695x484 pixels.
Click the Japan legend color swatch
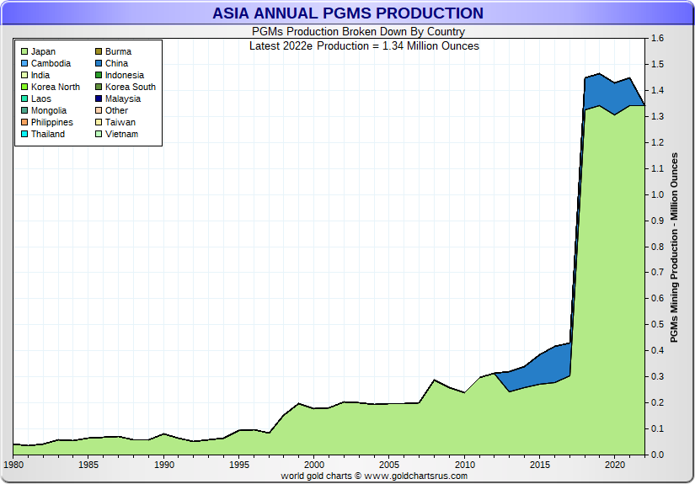(x=24, y=52)
